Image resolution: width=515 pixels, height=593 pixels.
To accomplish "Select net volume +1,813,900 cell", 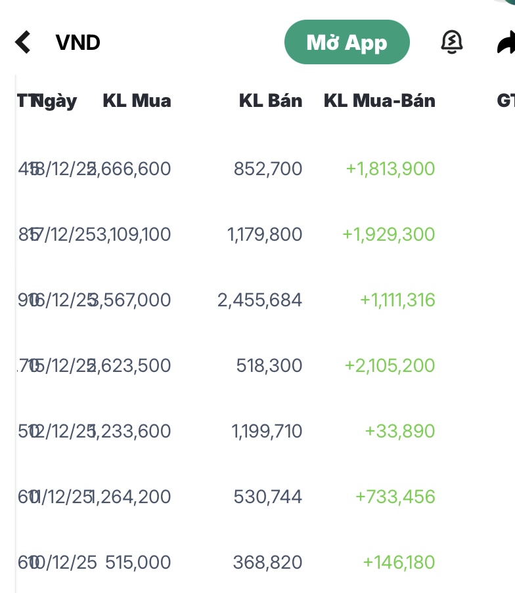I will pyautogui.click(x=390, y=169).
